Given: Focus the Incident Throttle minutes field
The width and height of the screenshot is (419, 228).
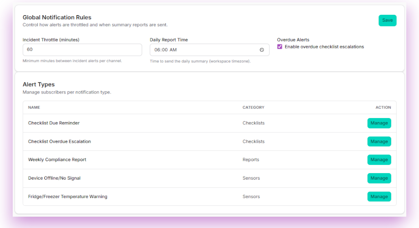Looking at the screenshot, I should (82, 50).
